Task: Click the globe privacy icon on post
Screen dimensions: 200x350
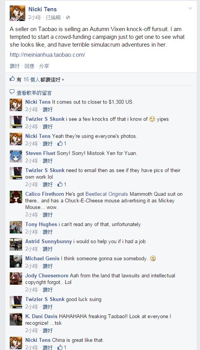Action: 68,17
